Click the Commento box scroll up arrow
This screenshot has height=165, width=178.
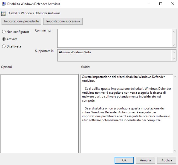[x=174, y=32]
